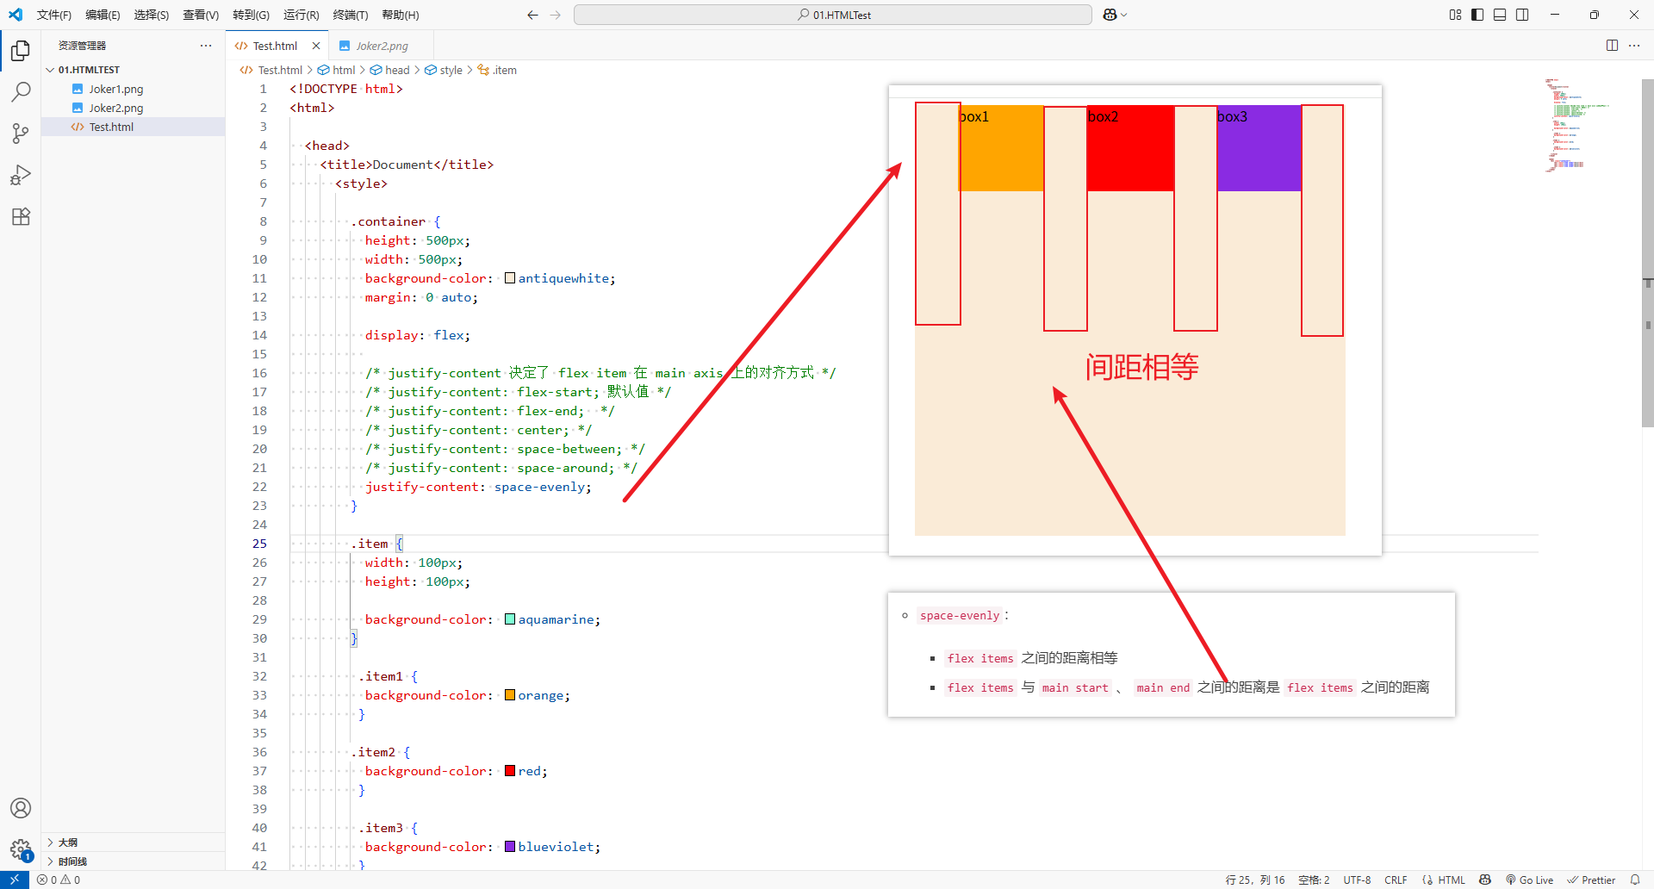Click the blueviolet color swatch

[x=510, y=847]
